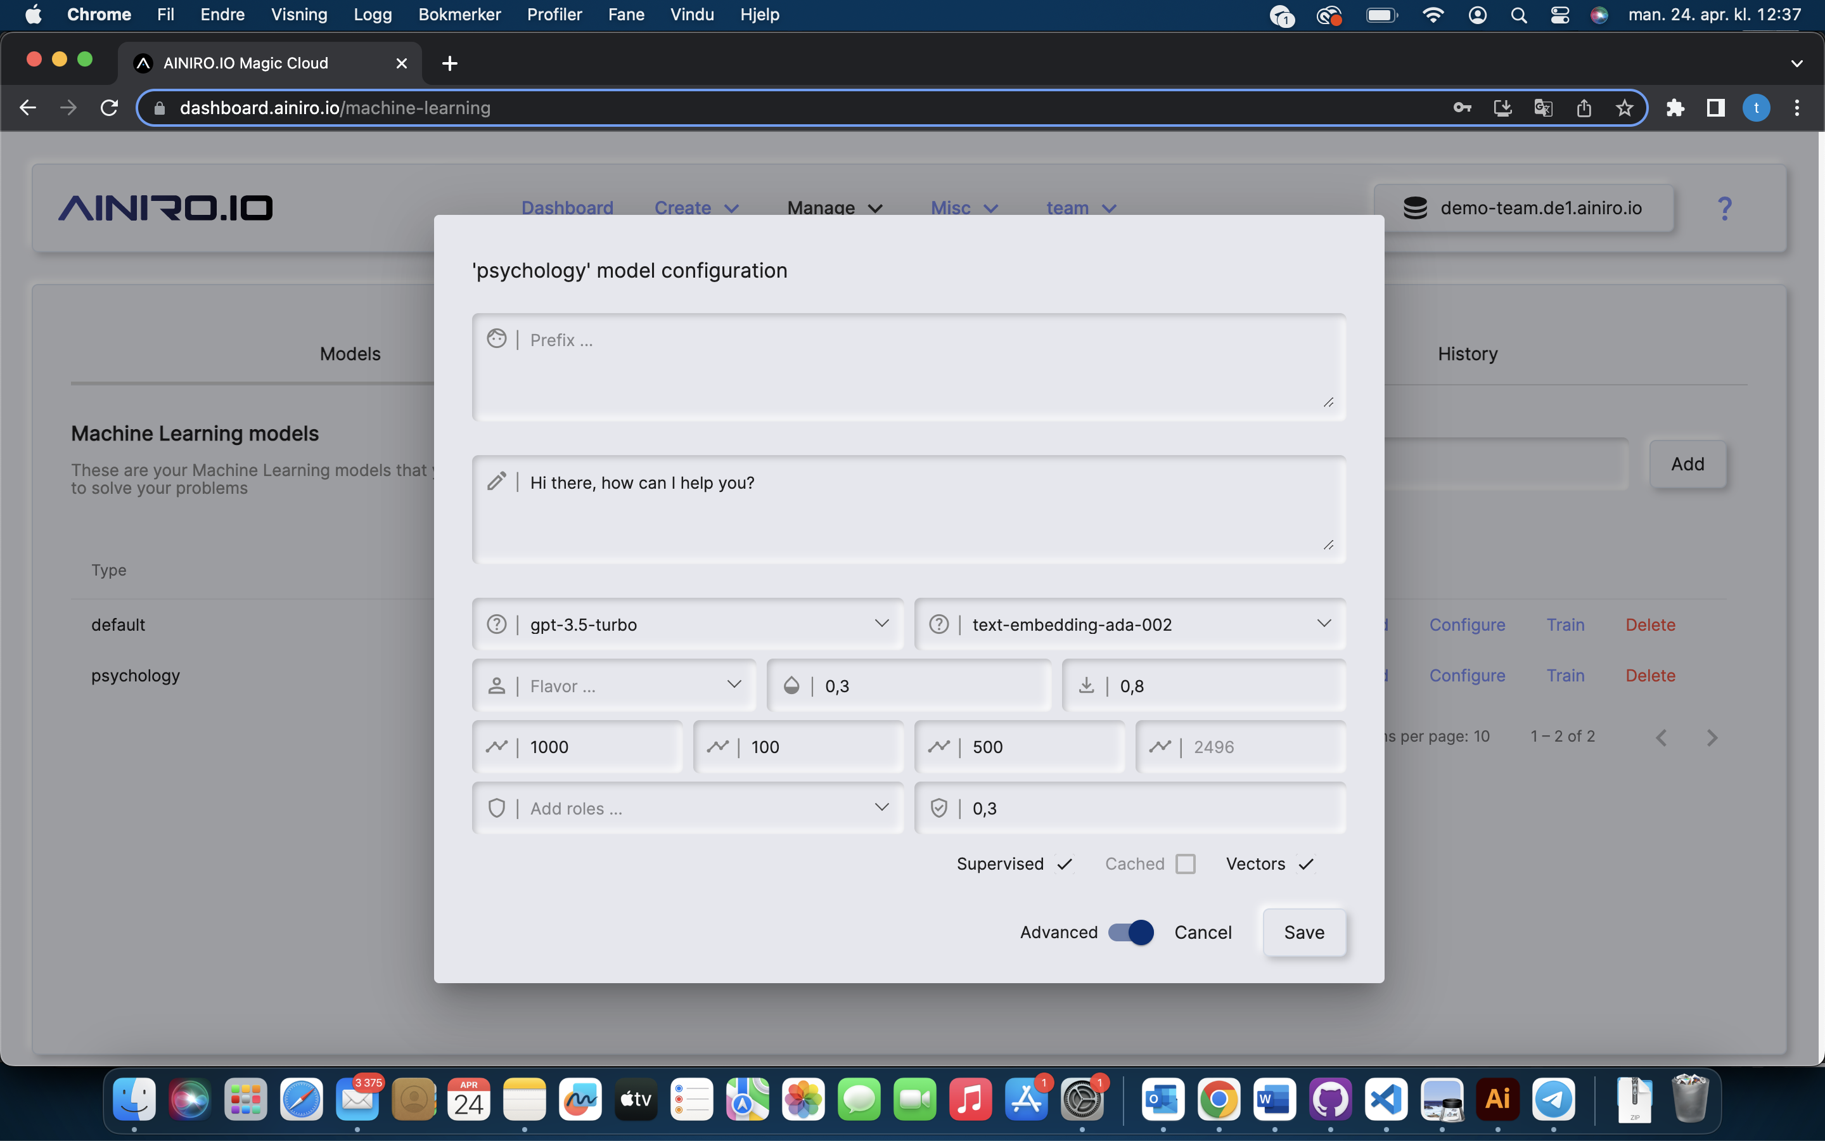Enable the Cached checkbox
Screen dimensions: 1825x1141
(x=1186, y=864)
